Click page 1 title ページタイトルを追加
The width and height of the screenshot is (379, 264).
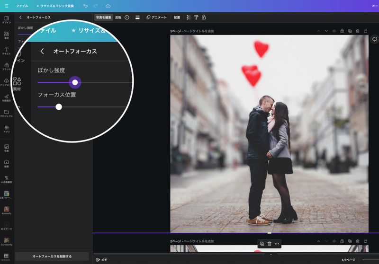(199, 31)
